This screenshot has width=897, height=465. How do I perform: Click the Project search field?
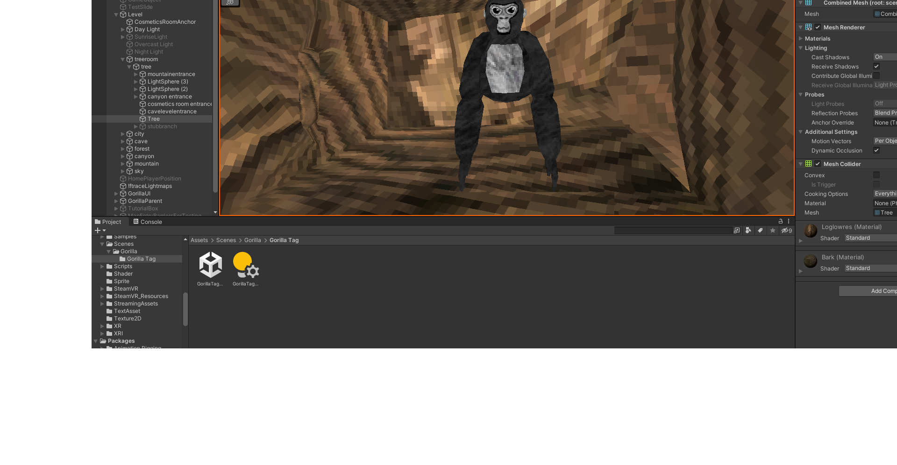(x=673, y=230)
